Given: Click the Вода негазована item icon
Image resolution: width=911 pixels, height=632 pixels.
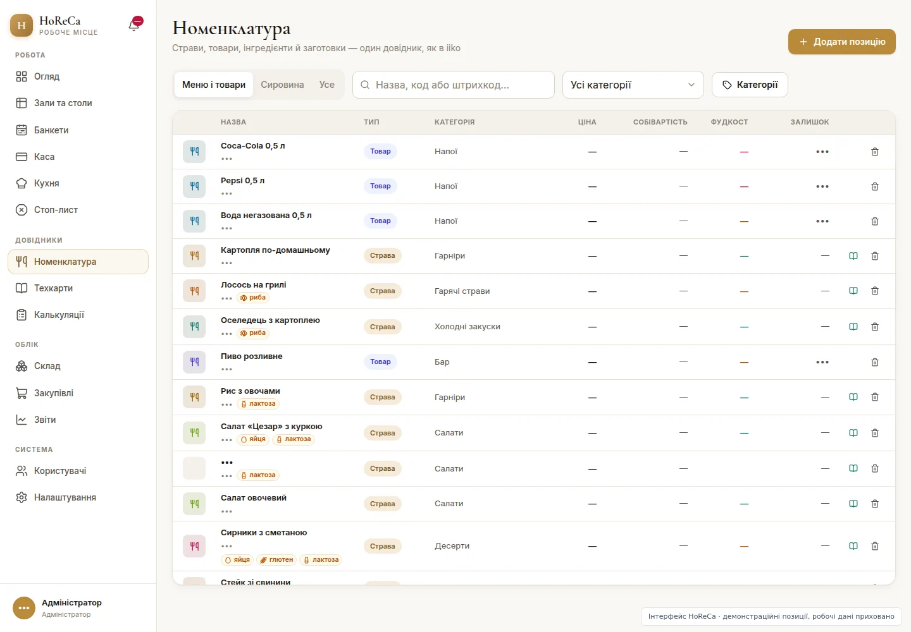Looking at the screenshot, I should pyautogui.click(x=194, y=221).
